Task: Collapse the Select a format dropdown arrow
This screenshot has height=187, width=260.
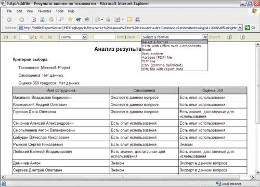Action: click(x=205, y=37)
